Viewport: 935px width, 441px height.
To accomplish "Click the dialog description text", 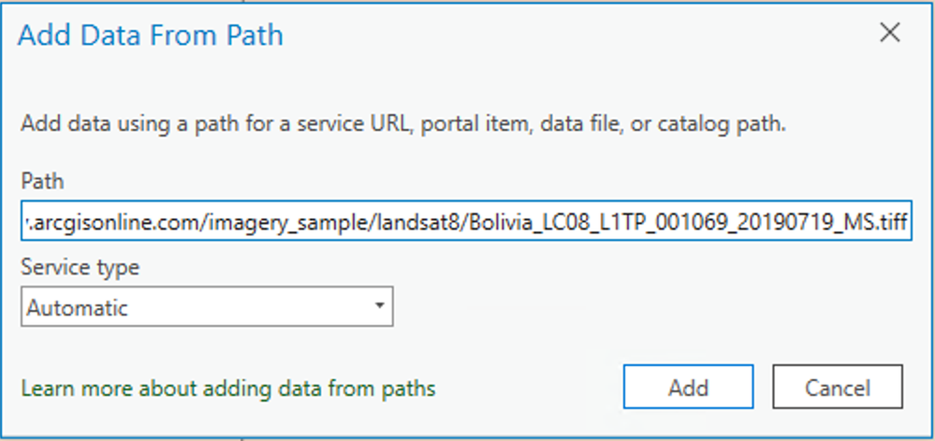I will point(402,124).
